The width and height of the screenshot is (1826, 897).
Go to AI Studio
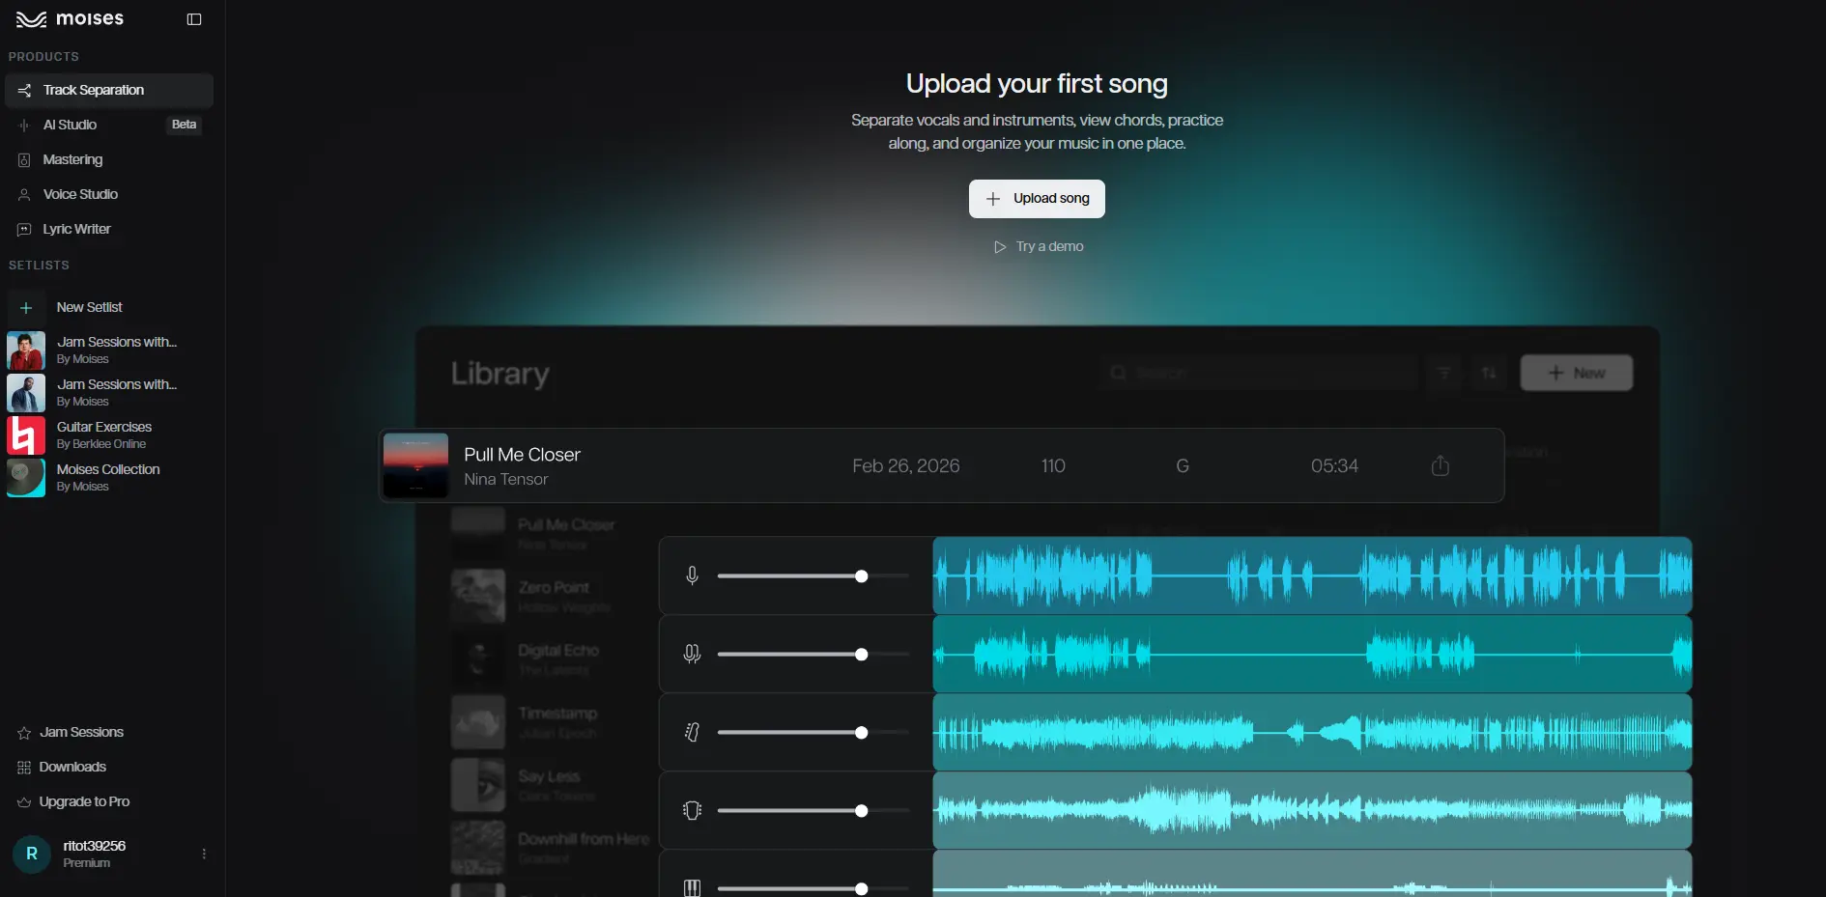tap(109, 125)
